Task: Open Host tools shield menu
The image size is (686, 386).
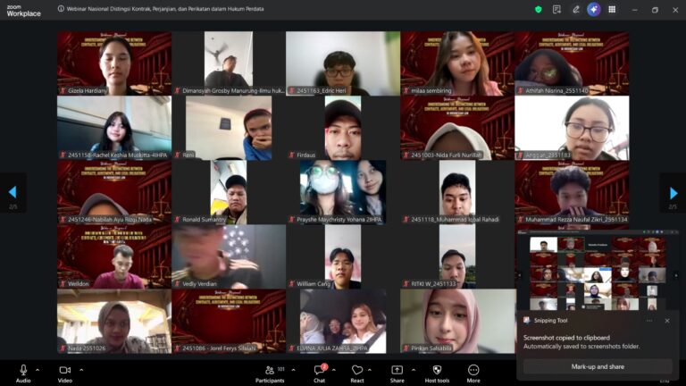Action: coord(437,373)
